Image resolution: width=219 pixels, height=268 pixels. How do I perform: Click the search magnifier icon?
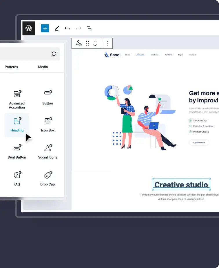(54, 54)
